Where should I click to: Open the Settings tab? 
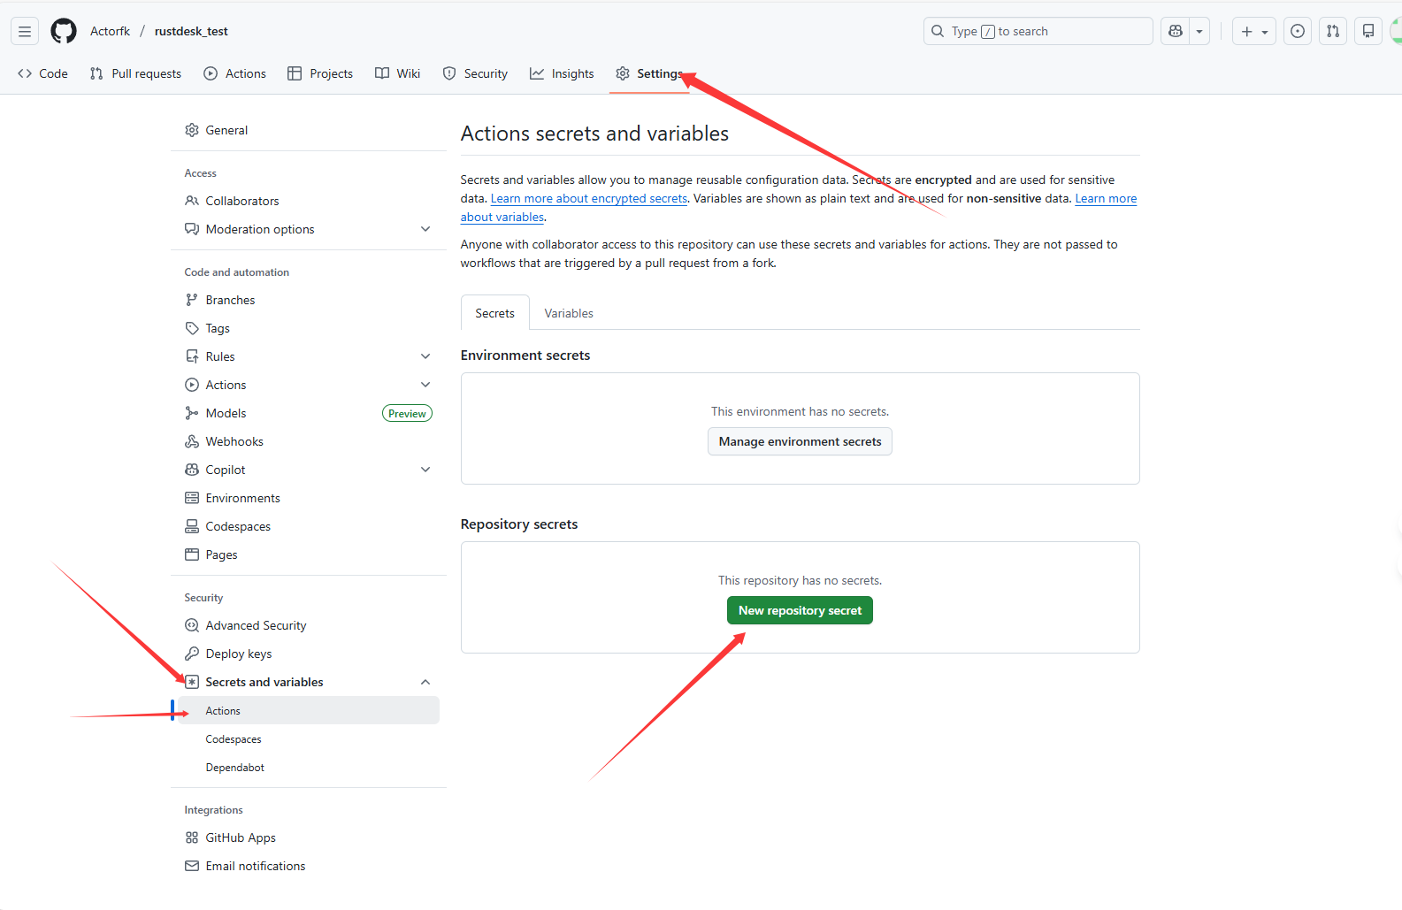[649, 73]
